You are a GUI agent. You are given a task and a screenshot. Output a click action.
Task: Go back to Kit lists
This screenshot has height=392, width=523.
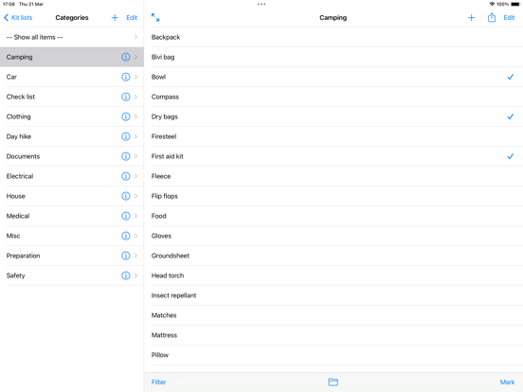tap(18, 18)
